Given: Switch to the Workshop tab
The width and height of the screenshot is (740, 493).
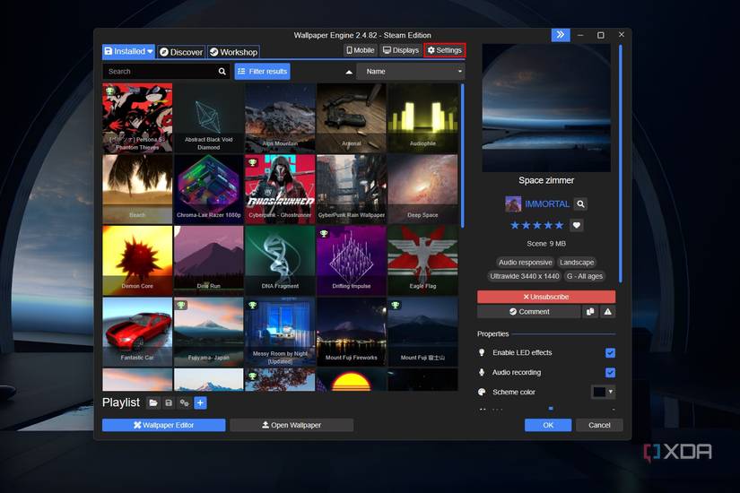Looking at the screenshot, I should [233, 52].
